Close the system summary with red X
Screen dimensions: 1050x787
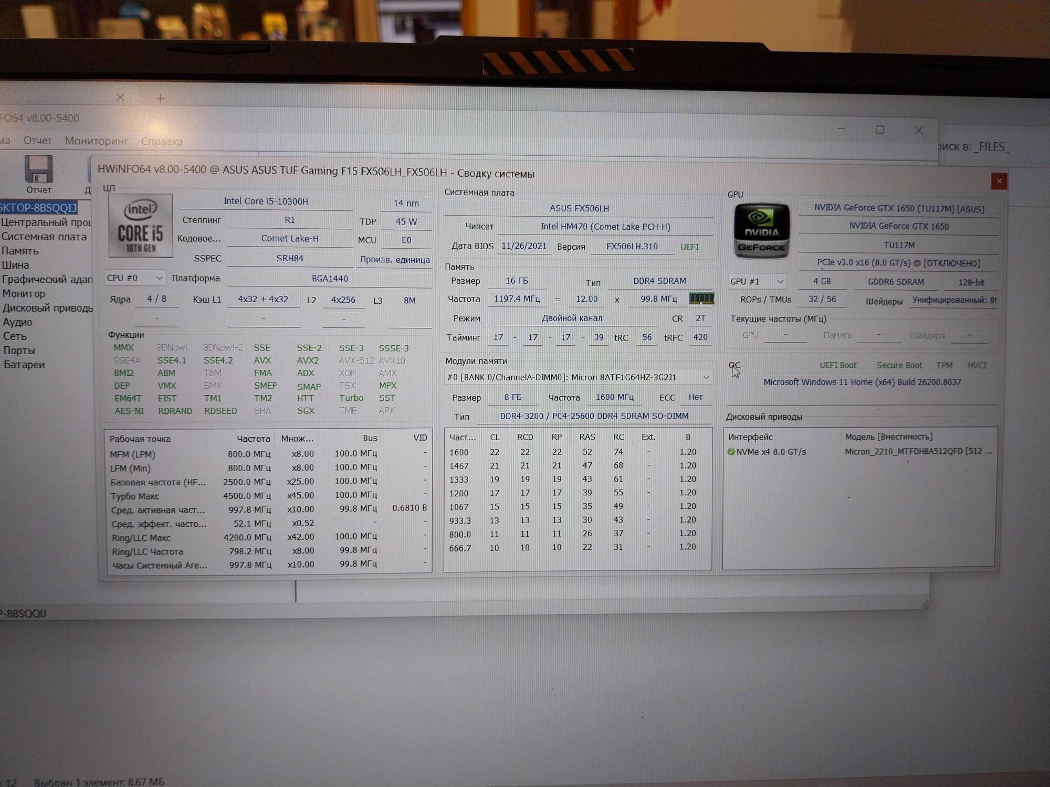pyautogui.click(x=999, y=181)
